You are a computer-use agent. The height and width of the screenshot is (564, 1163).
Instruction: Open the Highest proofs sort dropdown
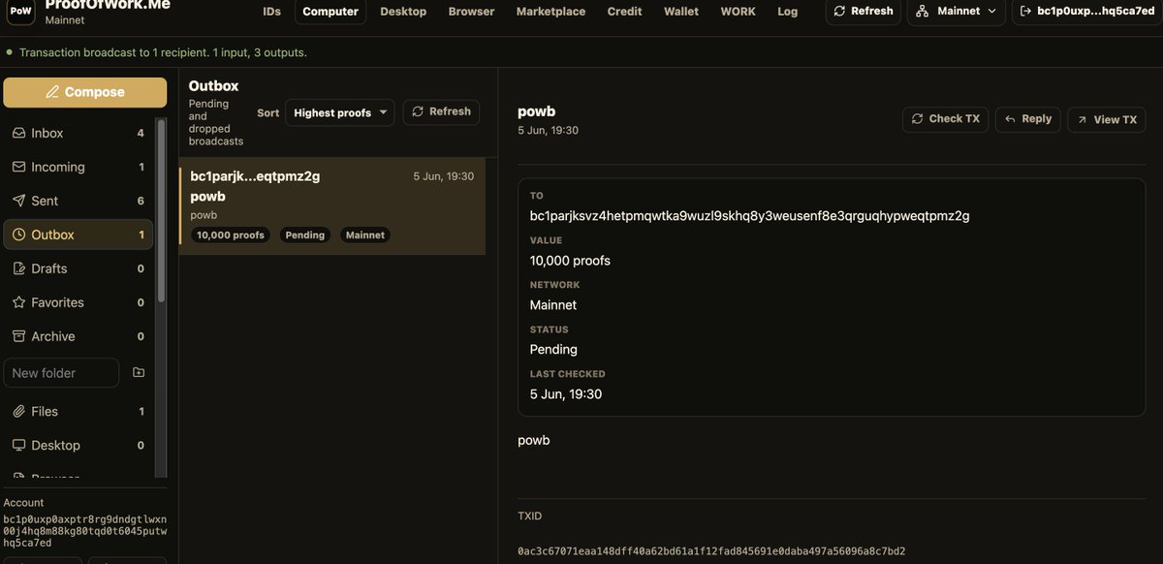tap(339, 112)
